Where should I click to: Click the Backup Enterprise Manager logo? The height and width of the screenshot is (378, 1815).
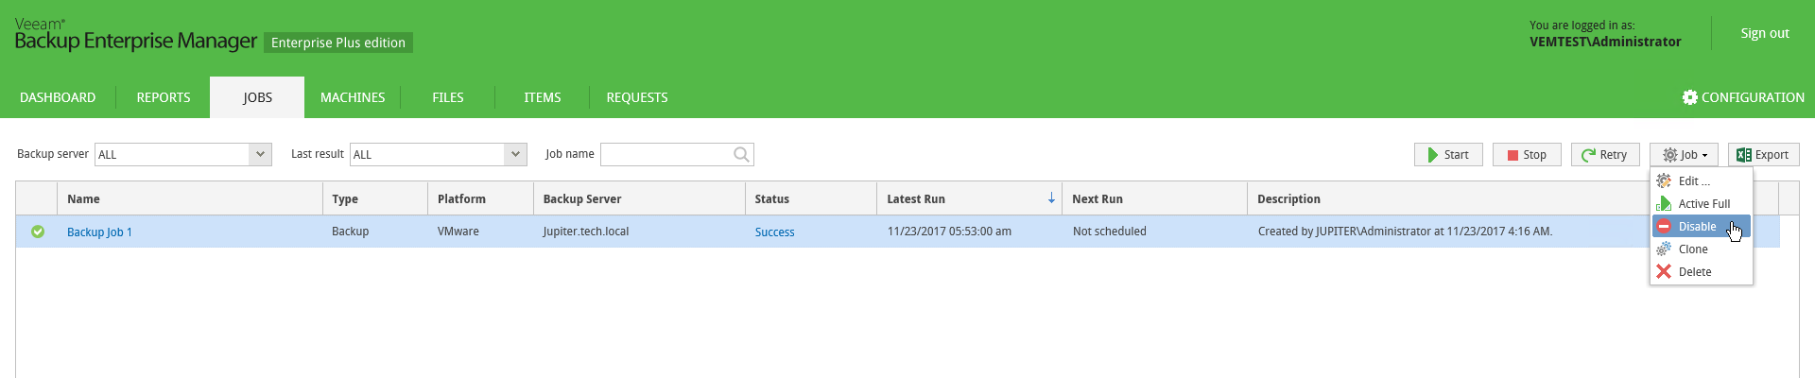coord(135,35)
